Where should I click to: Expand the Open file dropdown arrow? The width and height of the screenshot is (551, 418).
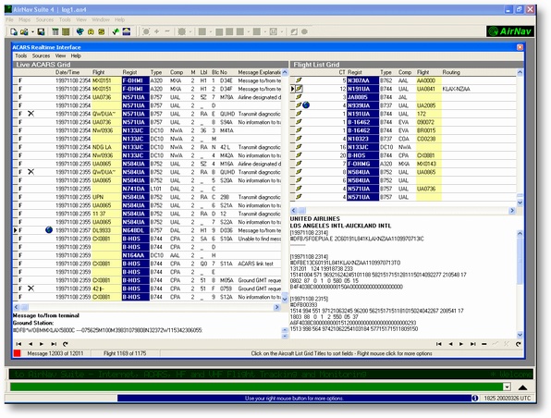32,32
